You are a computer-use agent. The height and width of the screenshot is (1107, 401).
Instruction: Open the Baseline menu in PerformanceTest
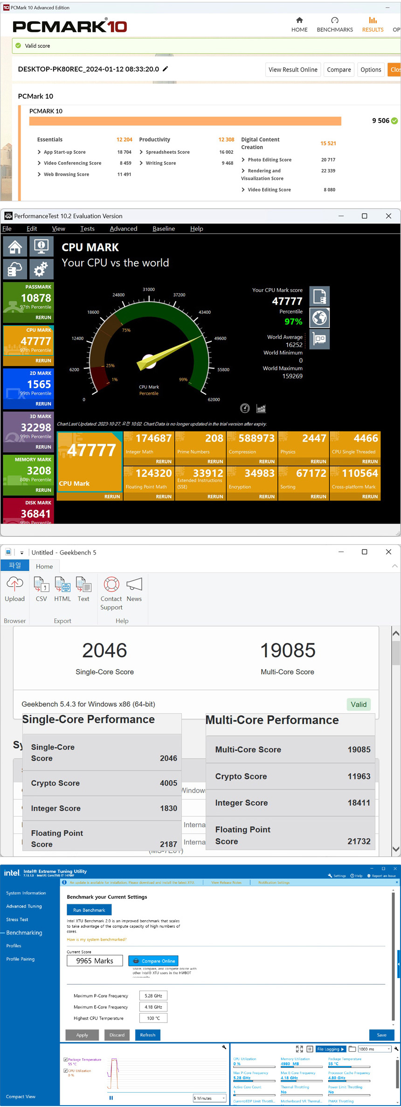point(164,228)
